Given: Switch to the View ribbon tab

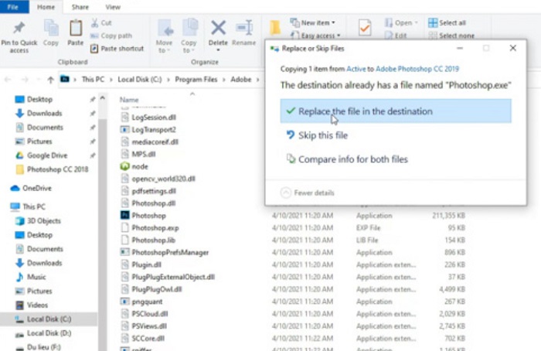Looking at the screenshot, I should pos(113,7).
